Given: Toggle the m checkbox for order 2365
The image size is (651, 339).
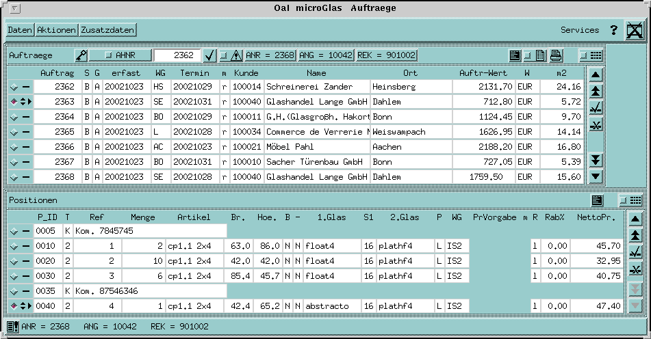Looking at the screenshot, I should 224,132.
